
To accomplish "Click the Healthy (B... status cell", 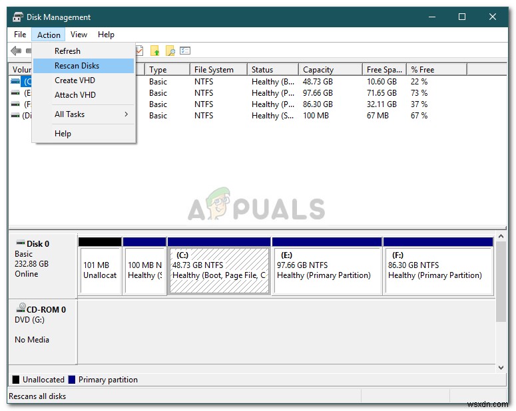I will 273,82.
